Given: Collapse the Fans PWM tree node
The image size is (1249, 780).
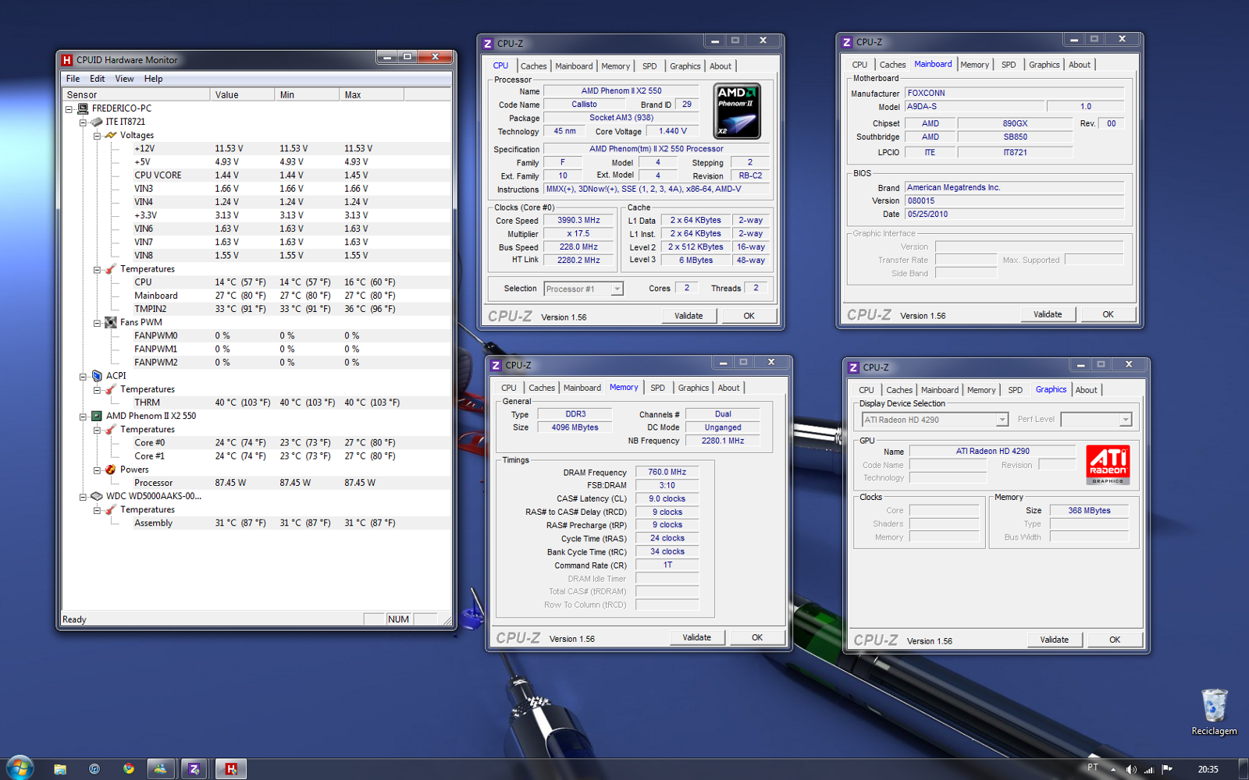Looking at the screenshot, I should click(x=97, y=323).
